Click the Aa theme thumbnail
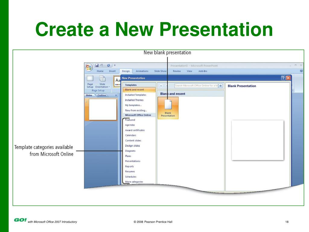The image size is (309, 232). pos(117,81)
